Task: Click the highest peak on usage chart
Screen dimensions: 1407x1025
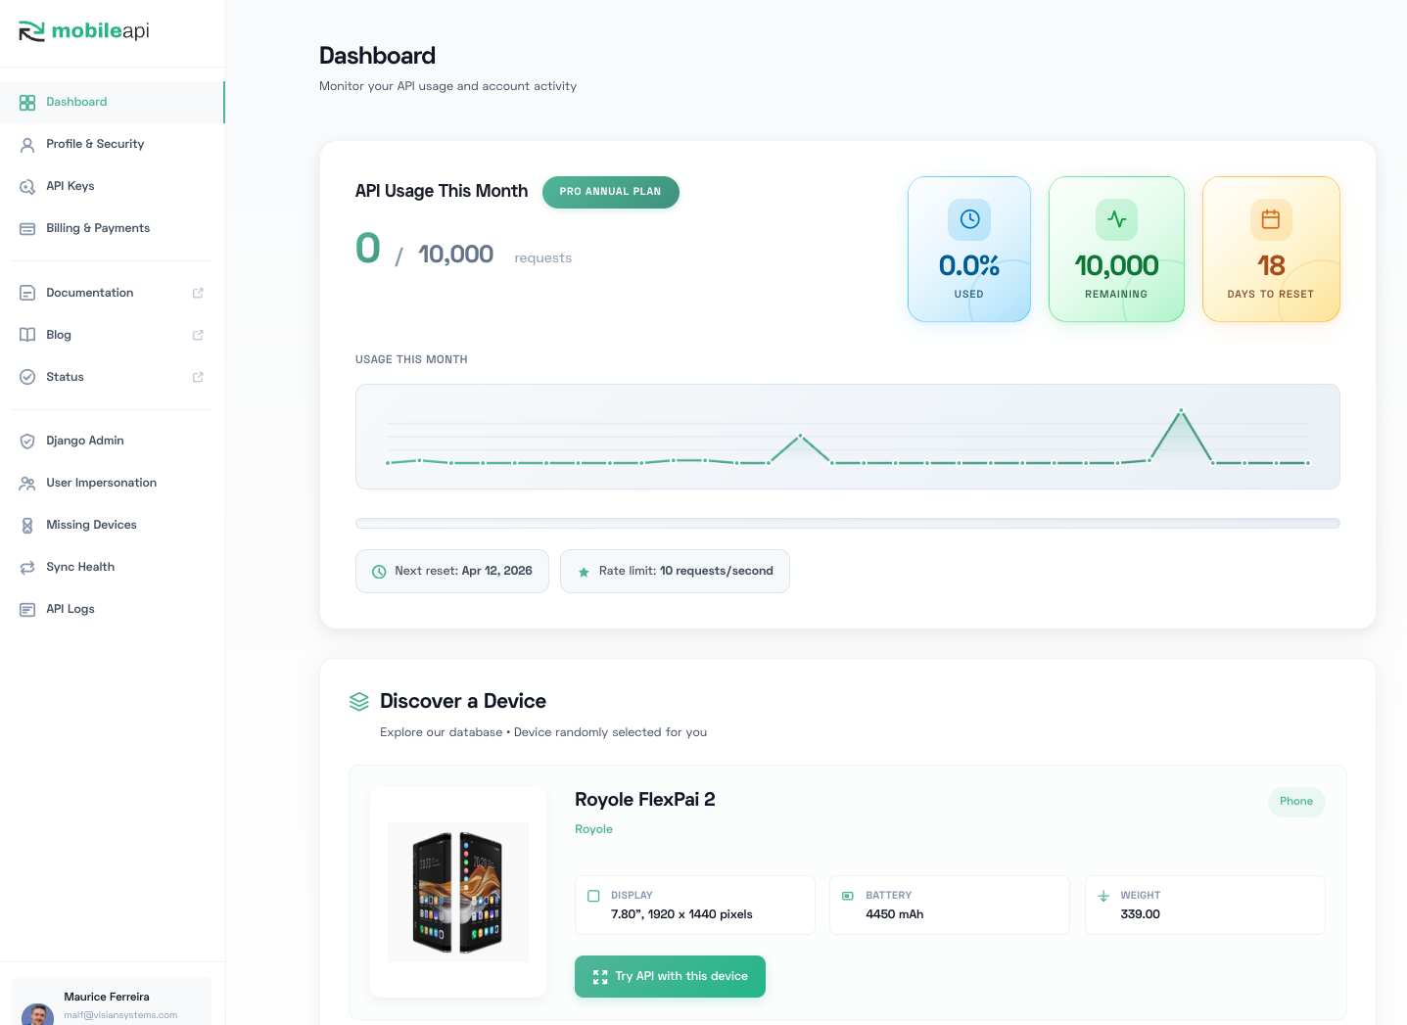Action: coord(1181,410)
